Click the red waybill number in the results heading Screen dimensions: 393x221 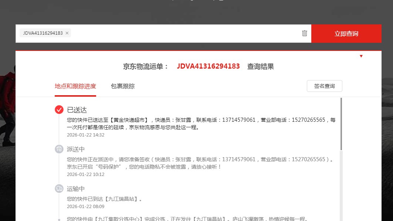208,67
